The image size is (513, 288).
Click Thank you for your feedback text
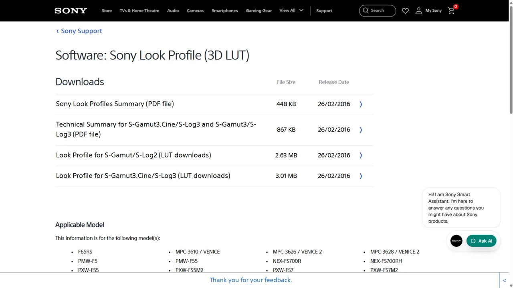251,280
